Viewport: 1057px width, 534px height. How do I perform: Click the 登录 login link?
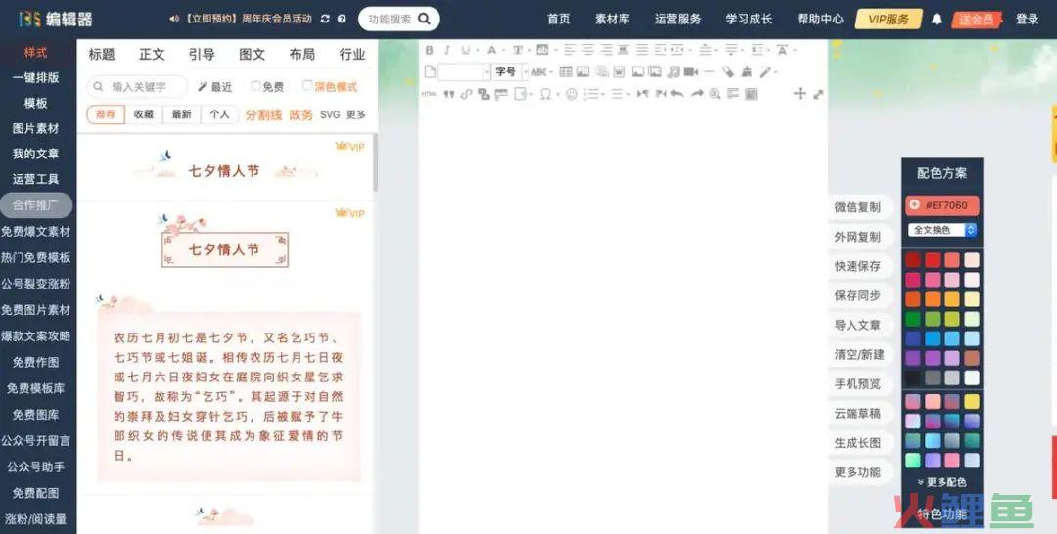click(1028, 19)
